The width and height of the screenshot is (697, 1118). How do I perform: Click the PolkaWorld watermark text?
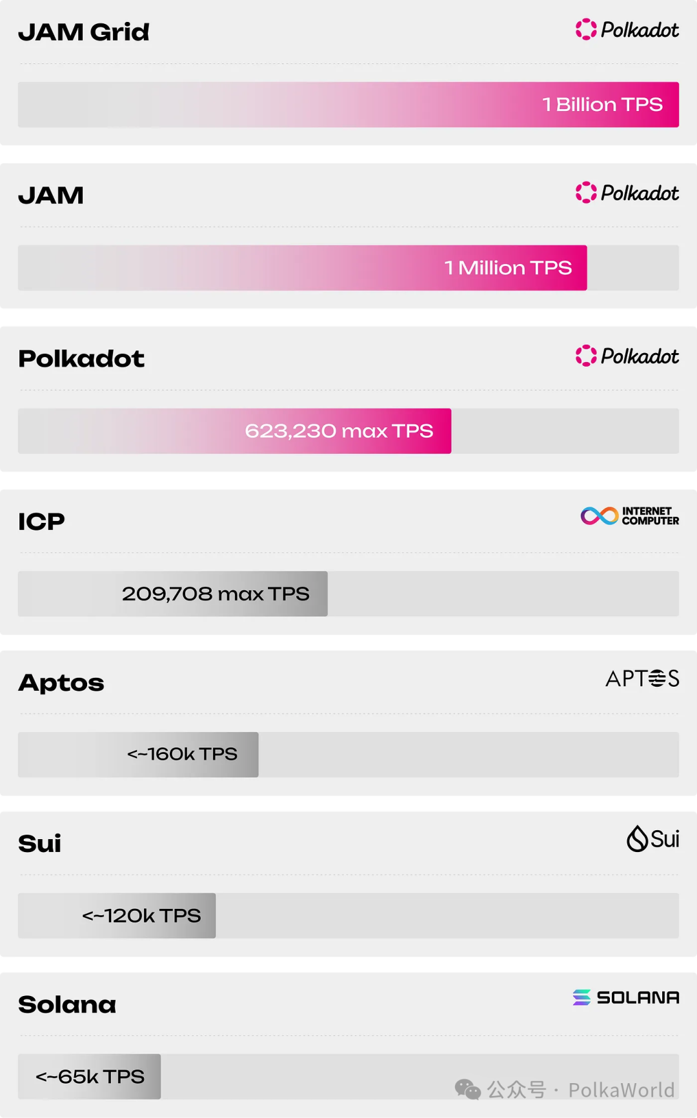tap(621, 1090)
